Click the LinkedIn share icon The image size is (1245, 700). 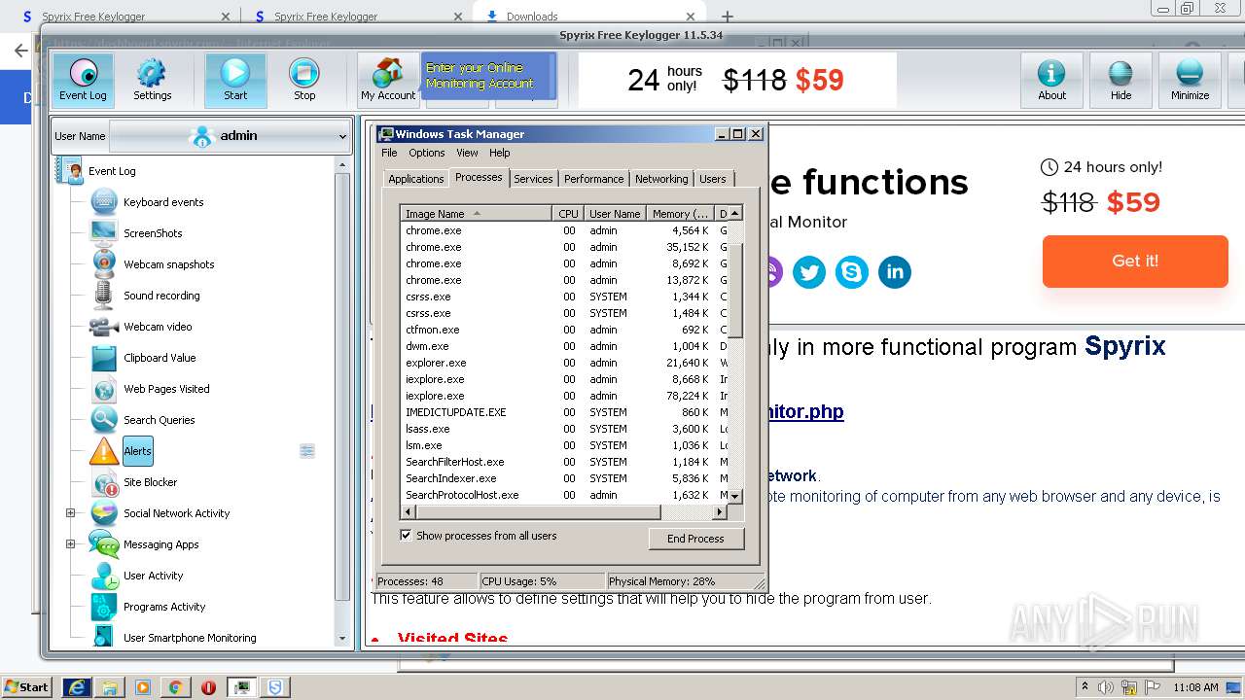(x=895, y=272)
